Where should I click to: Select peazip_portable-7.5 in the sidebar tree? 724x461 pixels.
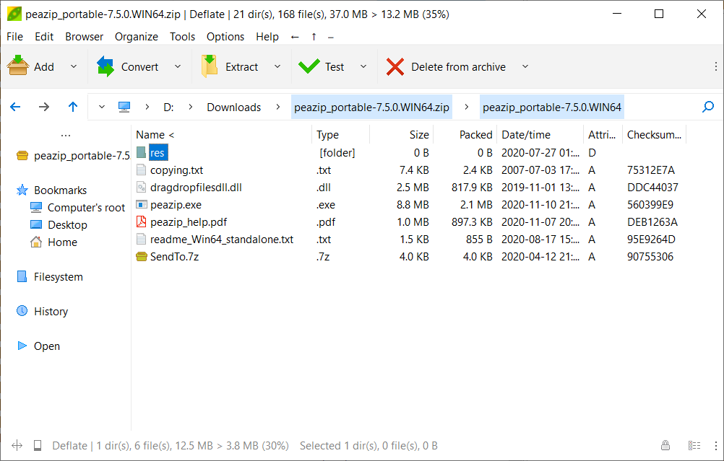[x=82, y=155]
